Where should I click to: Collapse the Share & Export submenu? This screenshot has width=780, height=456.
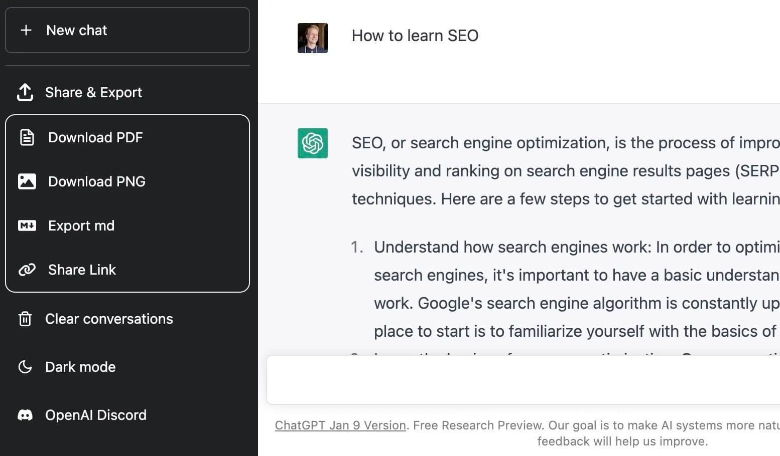(93, 92)
